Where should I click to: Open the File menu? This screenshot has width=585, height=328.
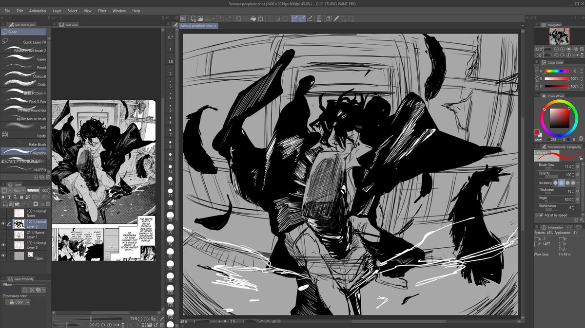(7, 11)
